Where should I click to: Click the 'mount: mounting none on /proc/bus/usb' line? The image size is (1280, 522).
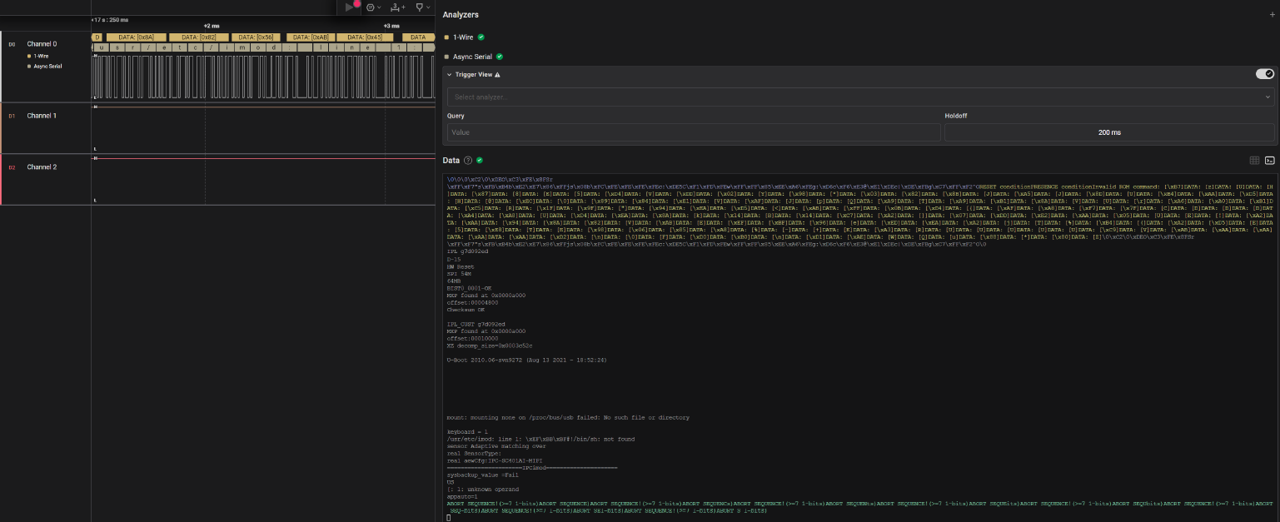click(568, 418)
